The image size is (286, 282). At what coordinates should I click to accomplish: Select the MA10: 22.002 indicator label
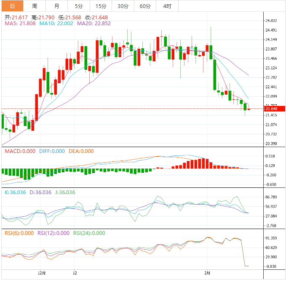pyautogui.click(x=56, y=24)
